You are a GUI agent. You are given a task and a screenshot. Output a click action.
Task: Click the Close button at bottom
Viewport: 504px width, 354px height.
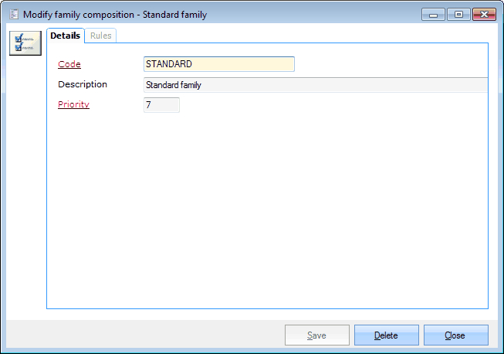pos(455,335)
